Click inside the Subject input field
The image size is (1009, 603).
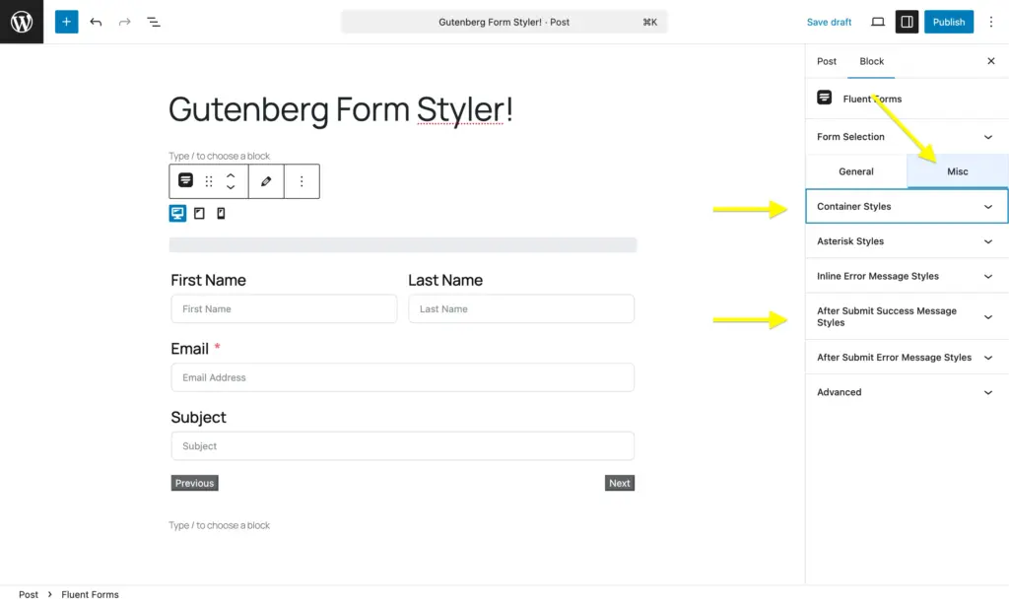tap(402, 445)
